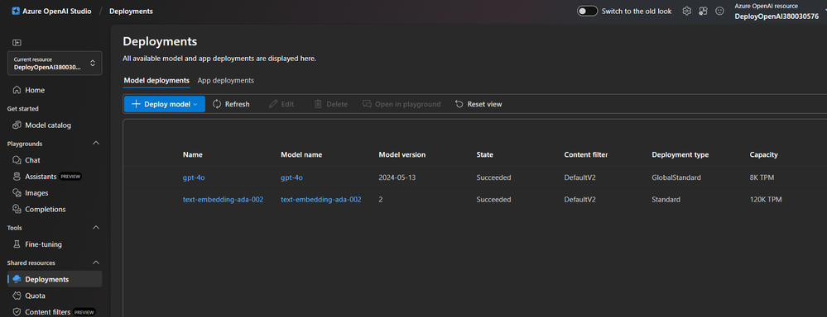Open Content filters preview page
This screenshot has height=317, width=827.
click(x=55, y=312)
